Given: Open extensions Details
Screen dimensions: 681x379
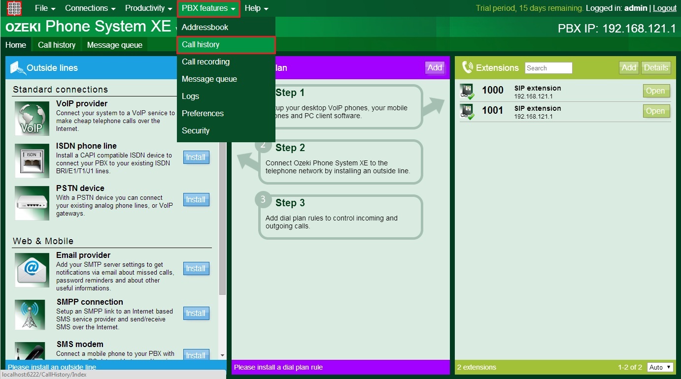Looking at the screenshot, I should [x=656, y=68].
